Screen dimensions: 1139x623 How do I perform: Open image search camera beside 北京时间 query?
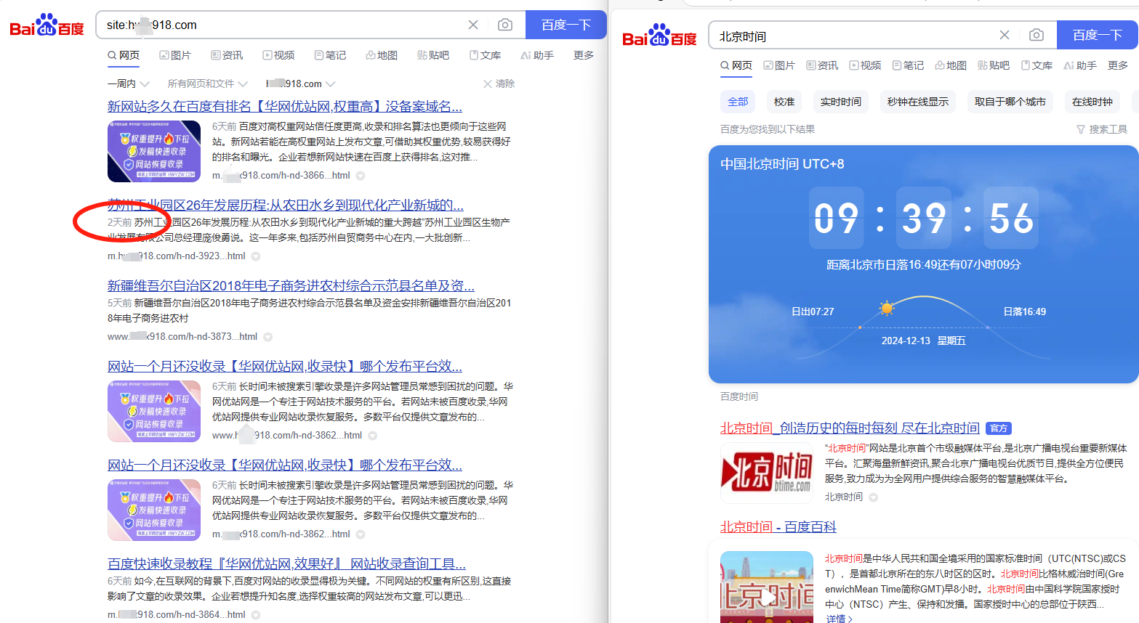click(x=1037, y=35)
